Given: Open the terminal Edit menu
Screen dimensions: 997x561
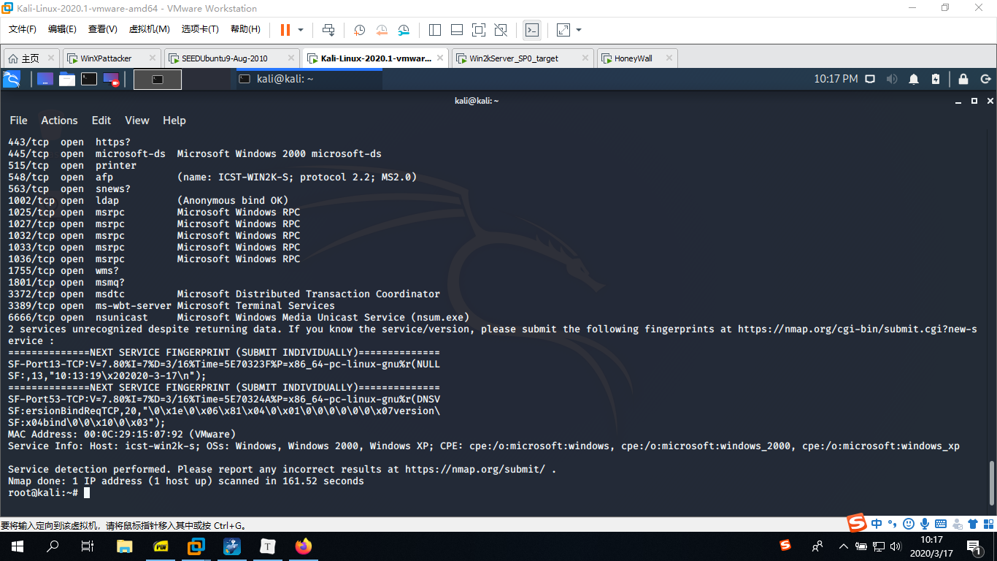Looking at the screenshot, I should tap(101, 121).
